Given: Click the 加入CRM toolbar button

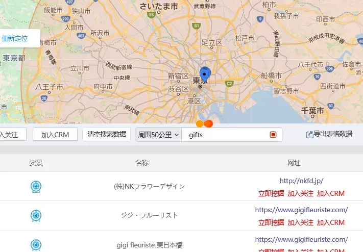Looking at the screenshot, I should tap(55, 135).
